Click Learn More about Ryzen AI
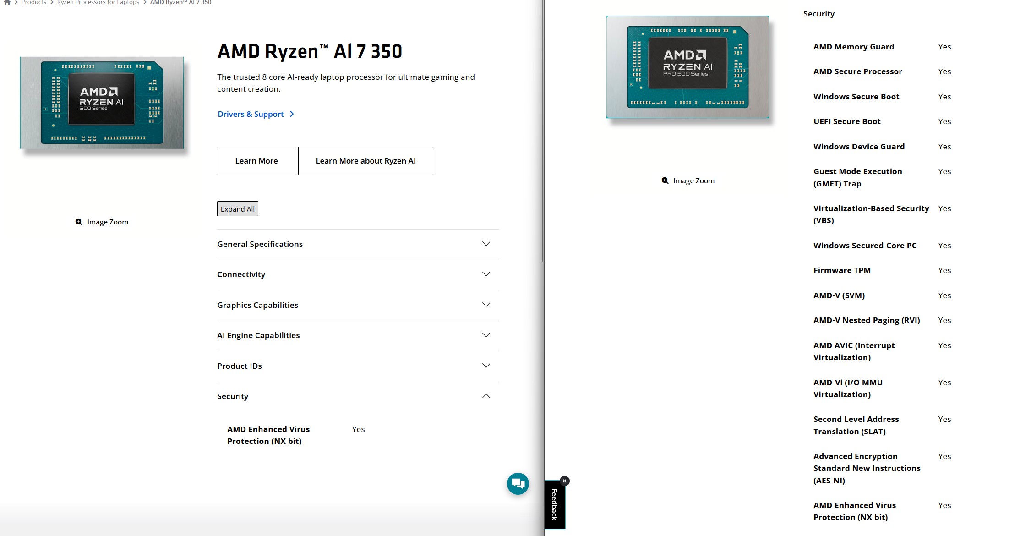This screenshot has height=536, width=1031. coord(365,161)
